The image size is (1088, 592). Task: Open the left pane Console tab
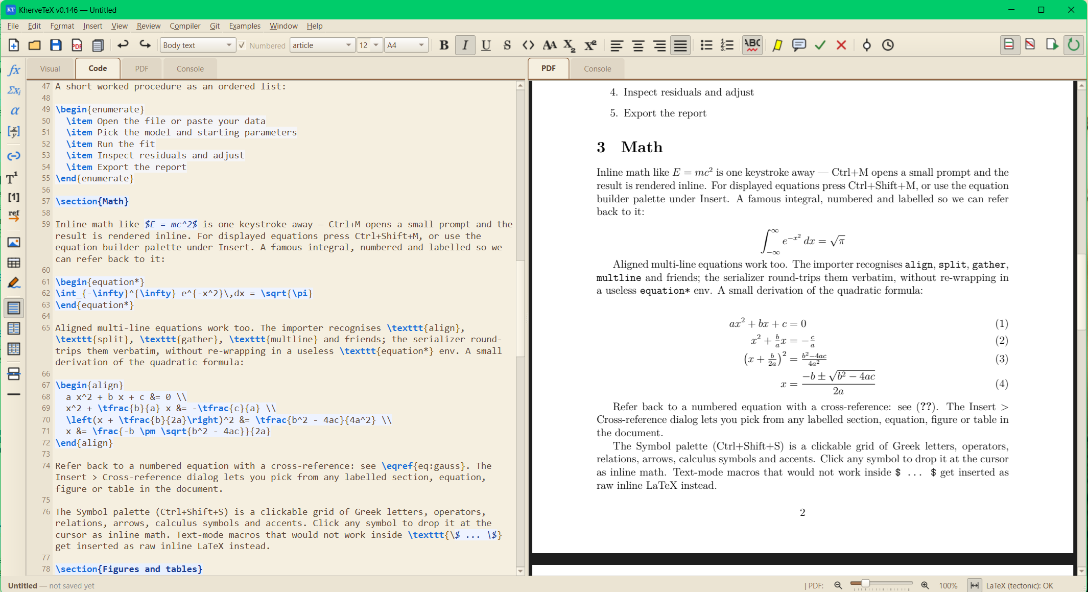pyautogui.click(x=190, y=69)
